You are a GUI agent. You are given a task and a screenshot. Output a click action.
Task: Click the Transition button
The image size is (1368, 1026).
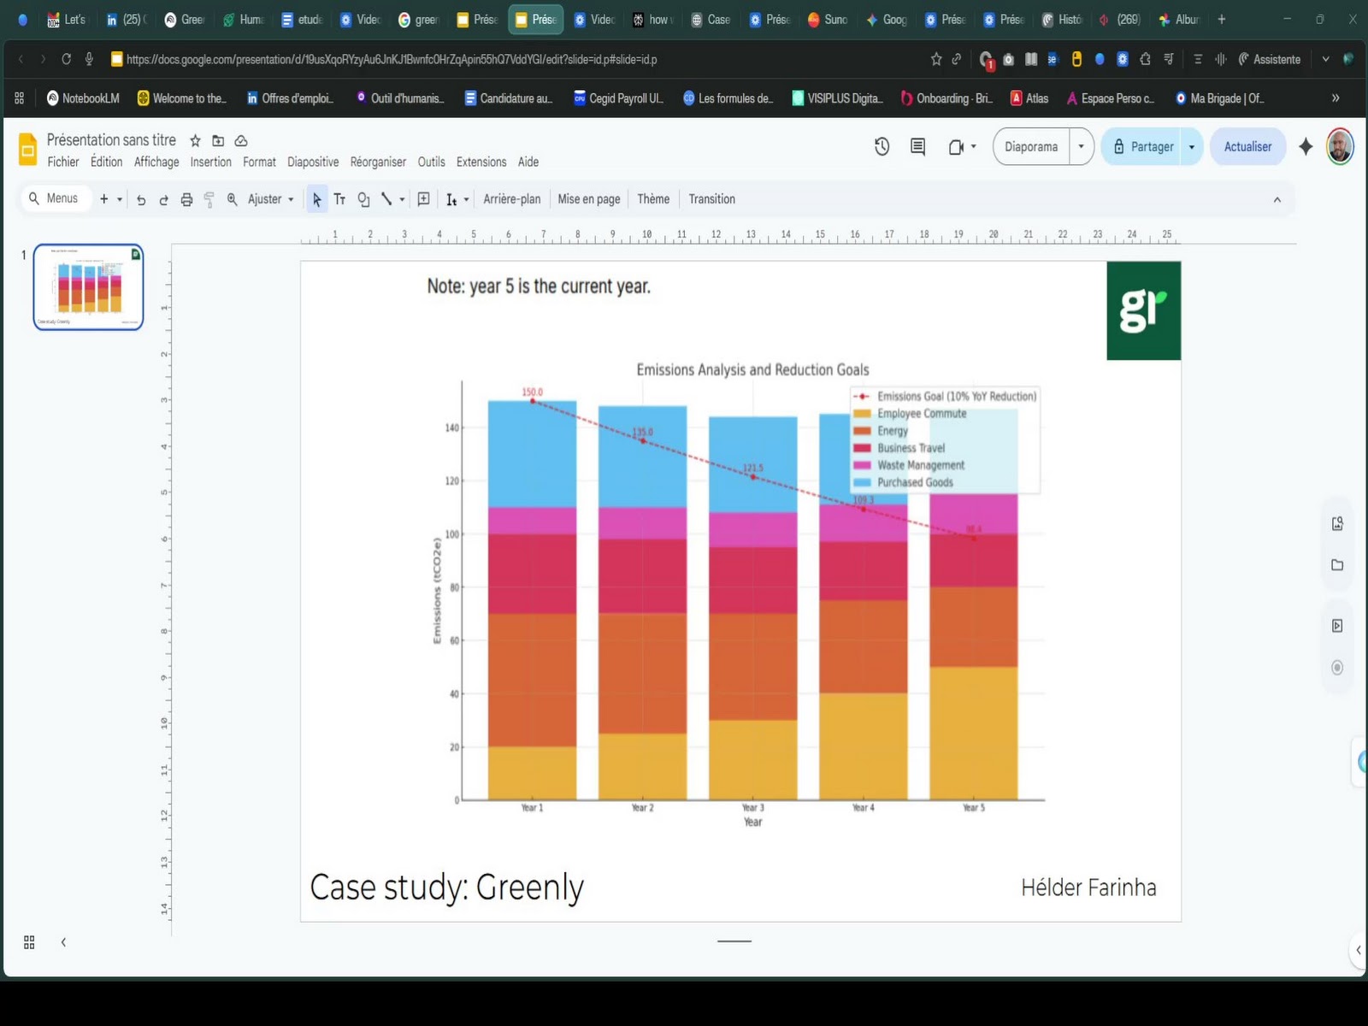point(711,199)
